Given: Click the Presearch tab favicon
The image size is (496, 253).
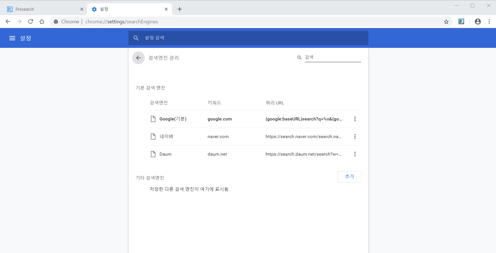Looking at the screenshot, I should (x=10, y=9).
